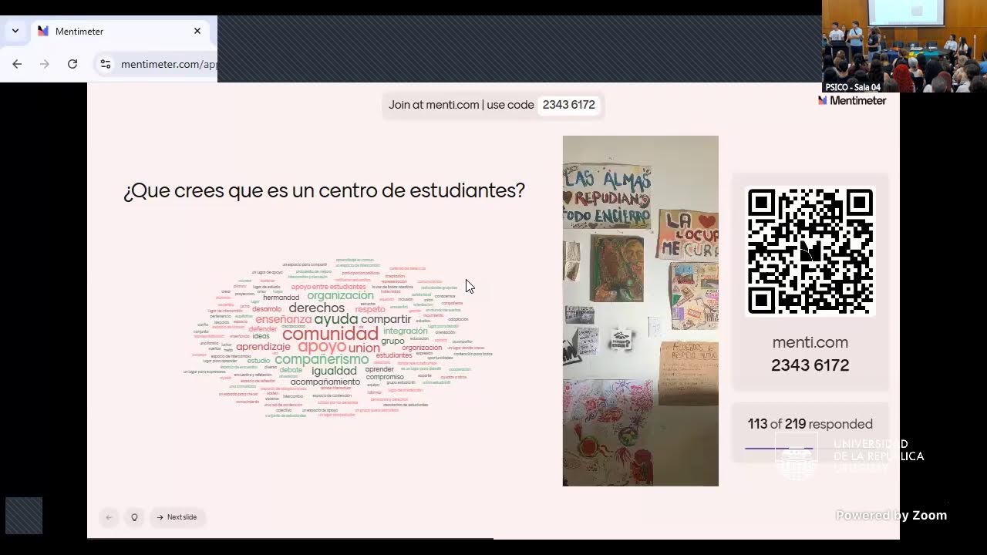Click the response progress bar under the counter
Image resolution: width=987 pixels, height=555 pixels.
tap(810, 448)
